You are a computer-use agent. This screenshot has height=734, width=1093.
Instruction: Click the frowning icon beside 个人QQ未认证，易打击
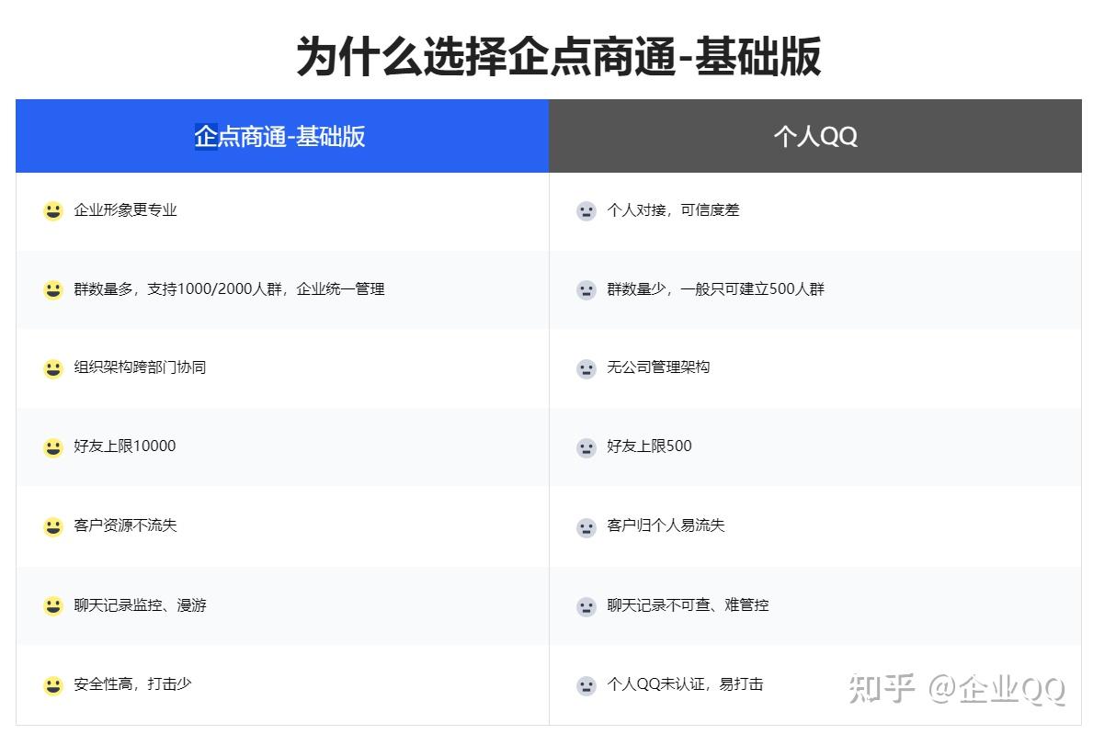coord(586,684)
